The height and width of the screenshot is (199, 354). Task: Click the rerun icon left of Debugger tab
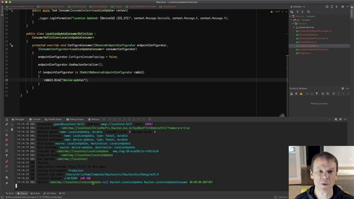pyautogui.click(x=7, y=119)
